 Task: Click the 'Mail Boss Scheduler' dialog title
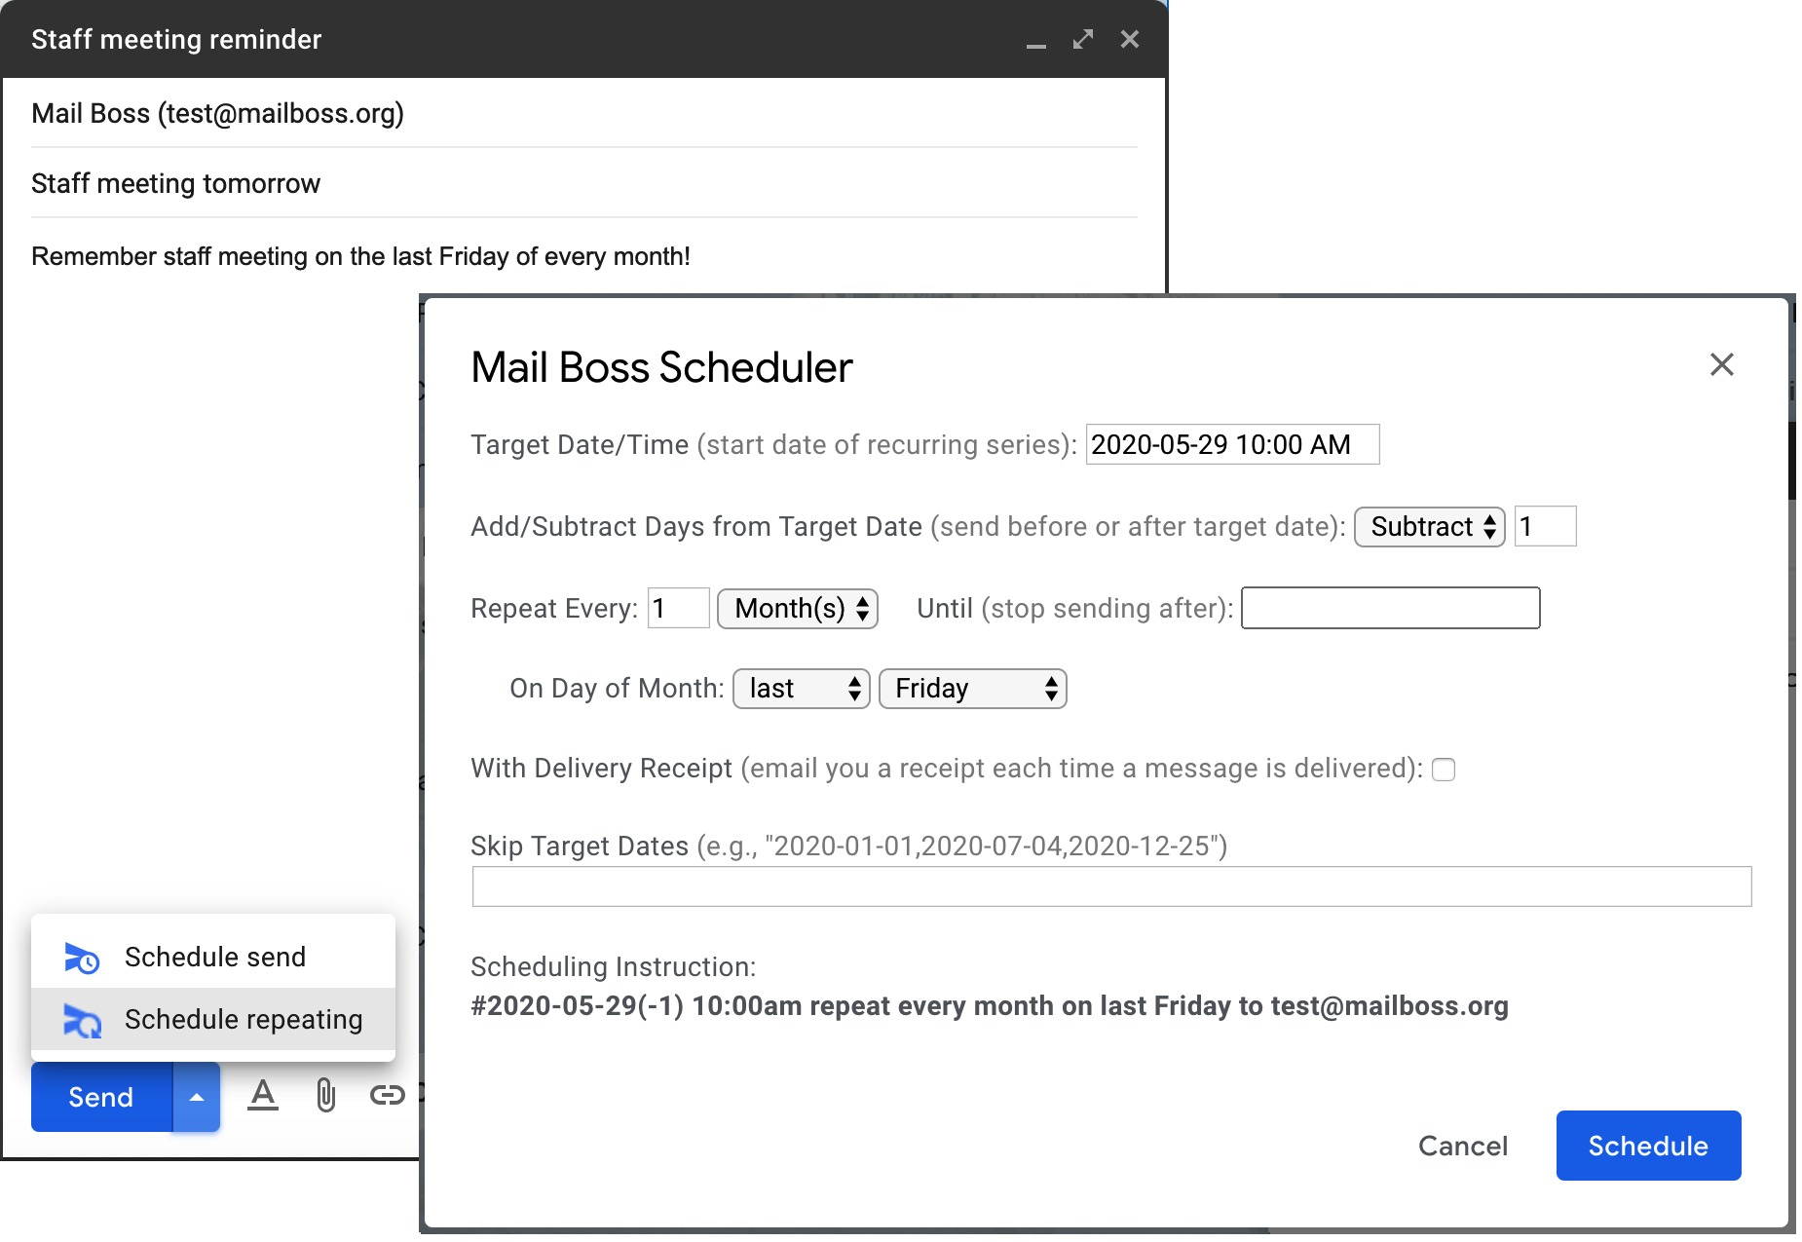click(x=661, y=368)
